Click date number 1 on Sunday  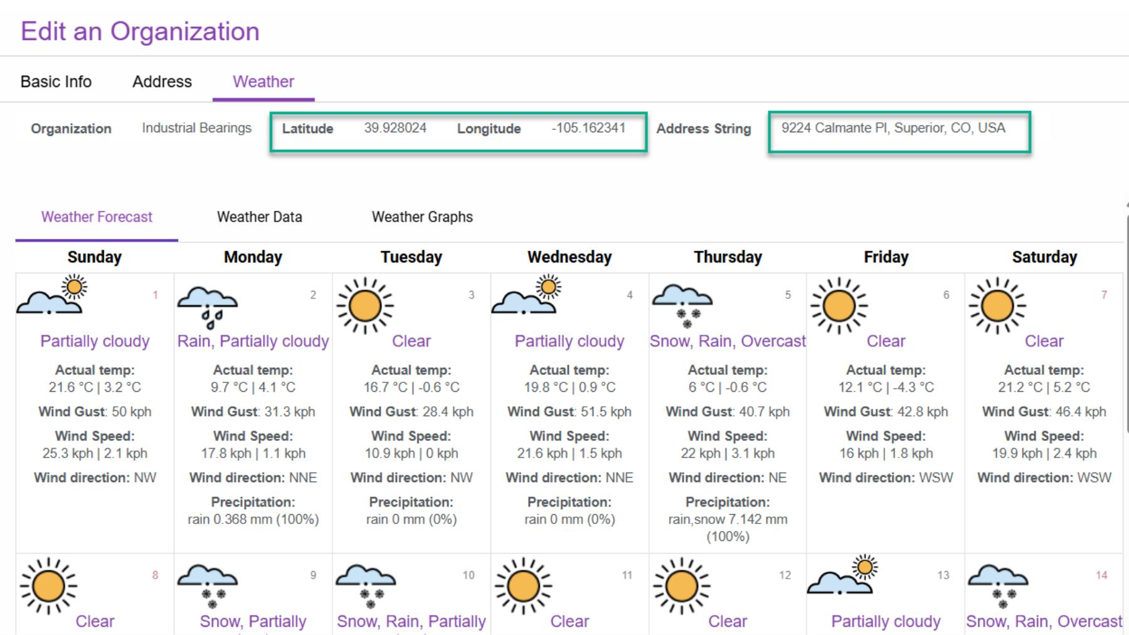point(155,295)
